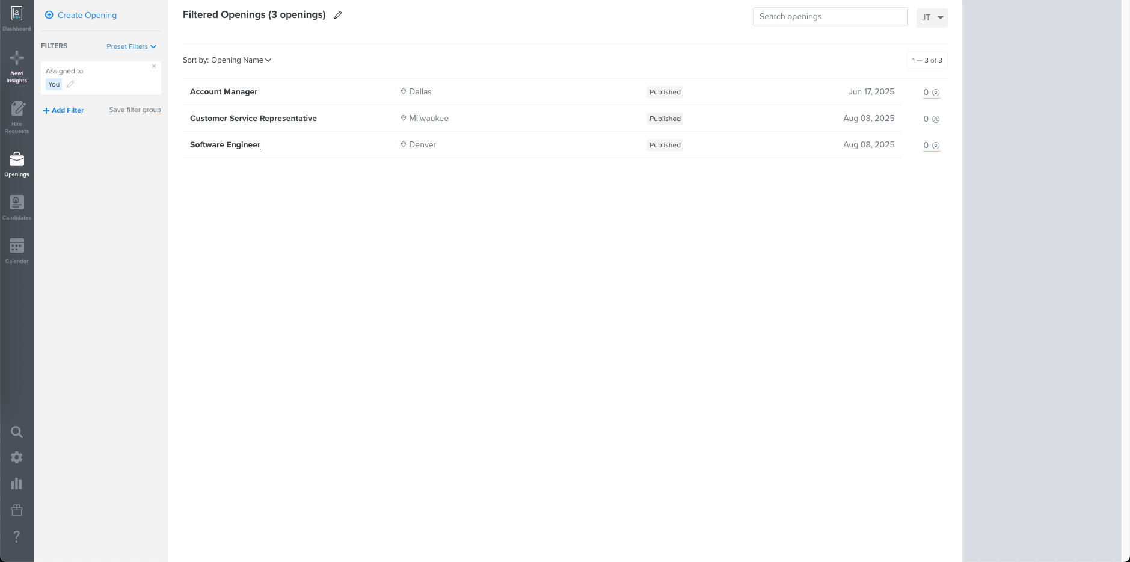The height and width of the screenshot is (562, 1130).
Task: Open the Software Engineer opening
Action: (x=225, y=144)
